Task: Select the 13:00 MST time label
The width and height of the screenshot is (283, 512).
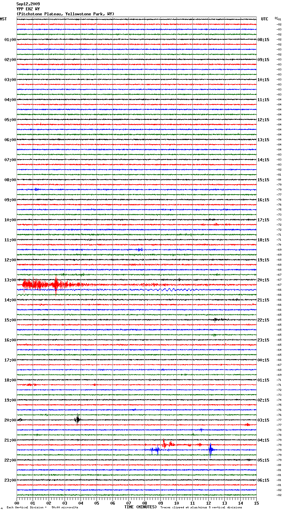Action: pos(10,280)
